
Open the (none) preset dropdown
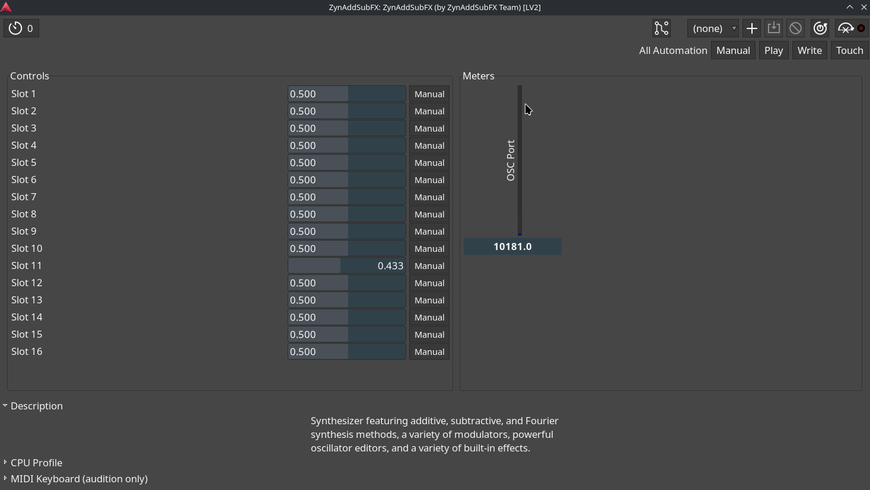point(712,28)
